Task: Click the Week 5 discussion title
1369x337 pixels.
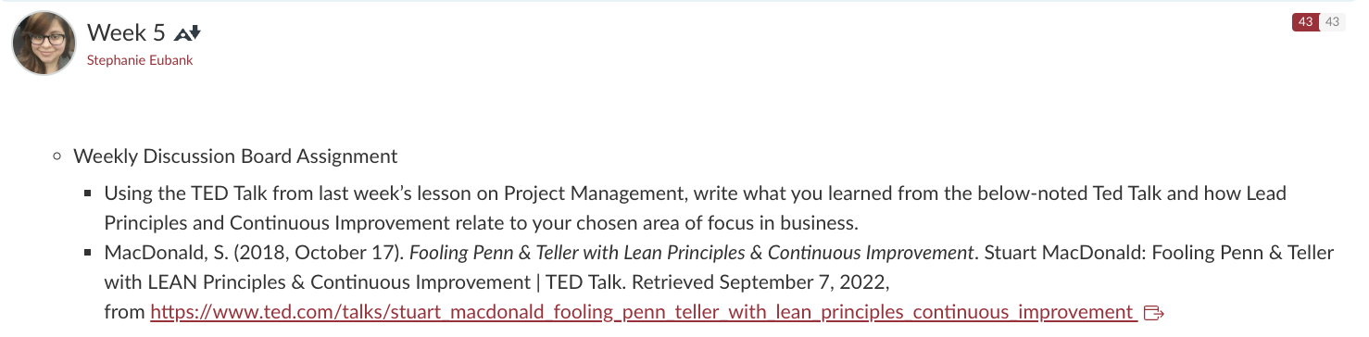Action: pos(126,33)
